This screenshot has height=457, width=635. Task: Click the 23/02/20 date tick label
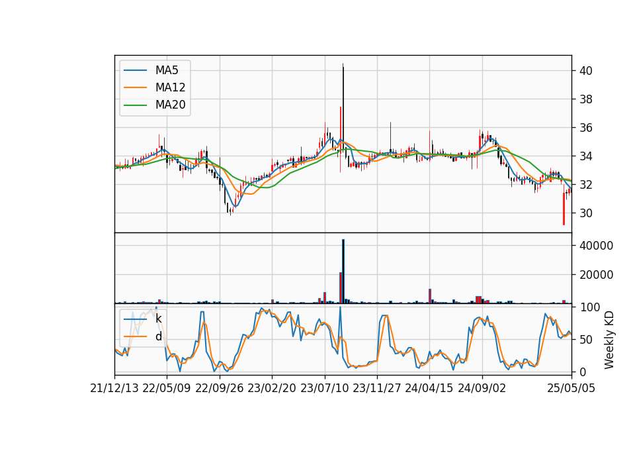point(272,388)
